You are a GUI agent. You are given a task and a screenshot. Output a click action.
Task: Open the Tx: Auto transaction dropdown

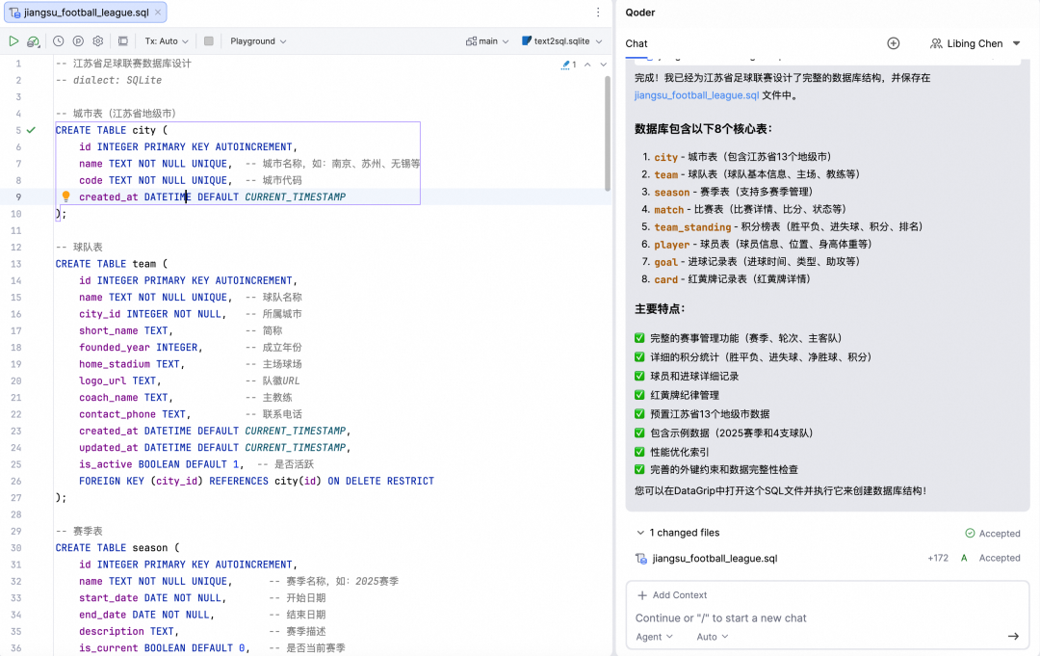point(167,41)
